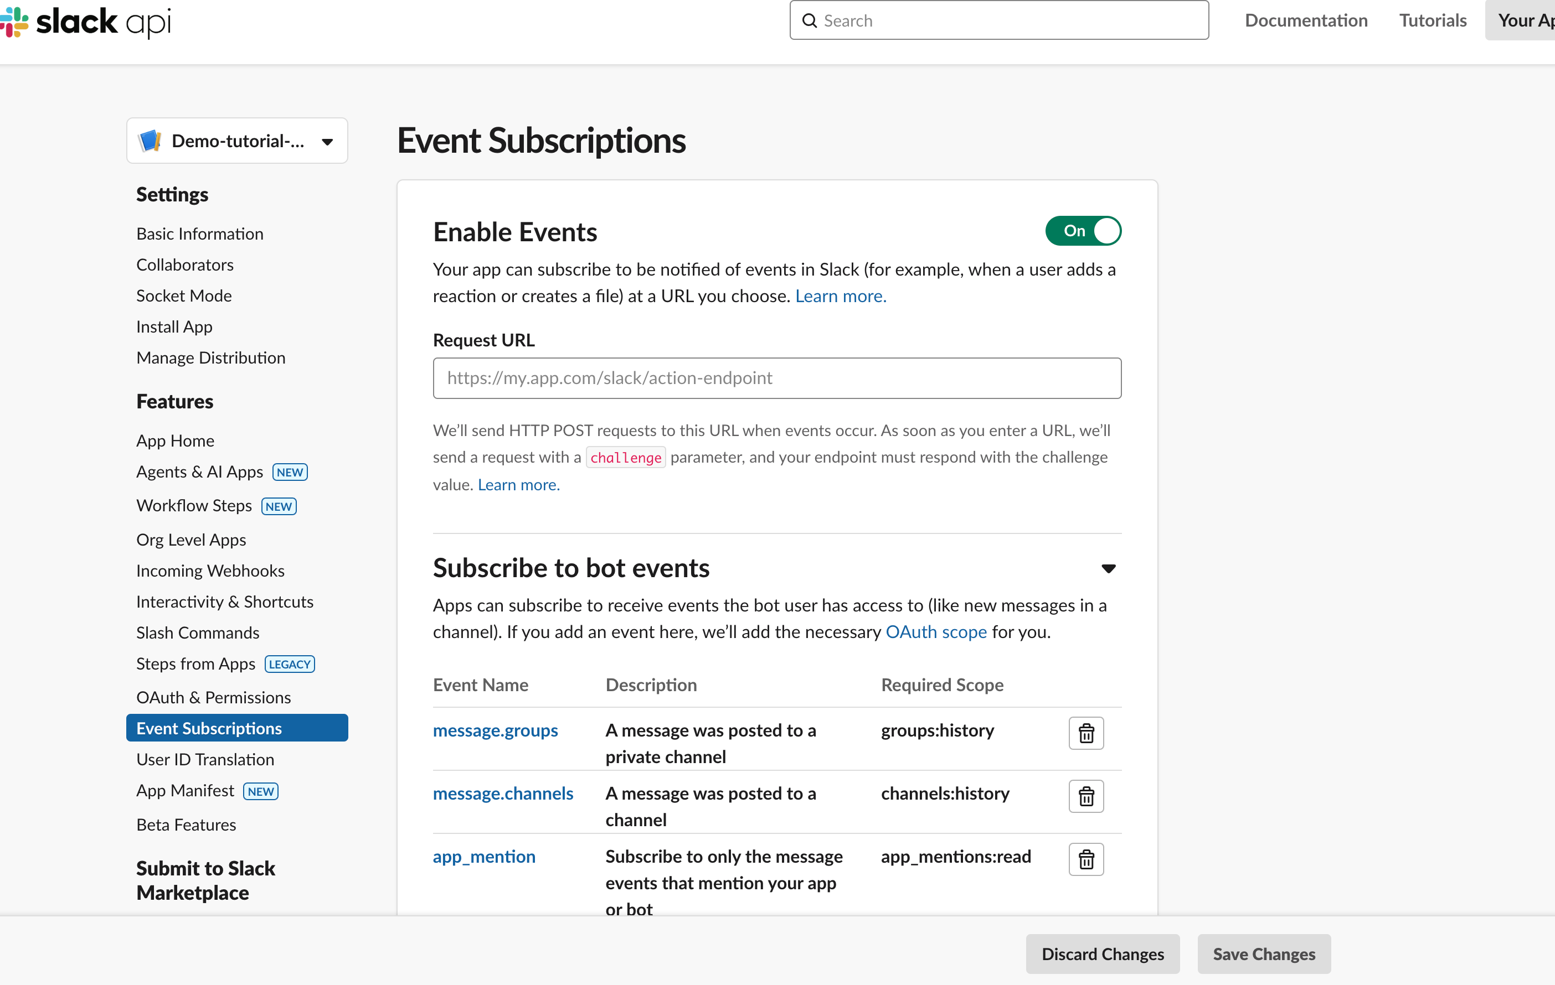Focus the Request URL input field
This screenshot has width=1555, height=985.
(x=777, y=379)
